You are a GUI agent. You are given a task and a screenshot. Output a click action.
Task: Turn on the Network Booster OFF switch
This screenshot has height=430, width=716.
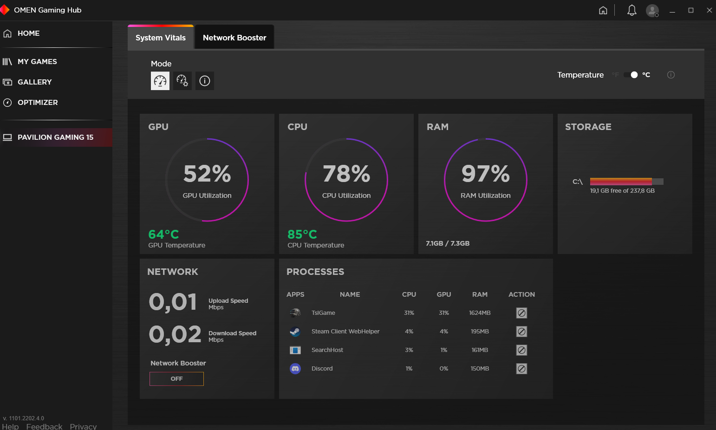(176, 379)
